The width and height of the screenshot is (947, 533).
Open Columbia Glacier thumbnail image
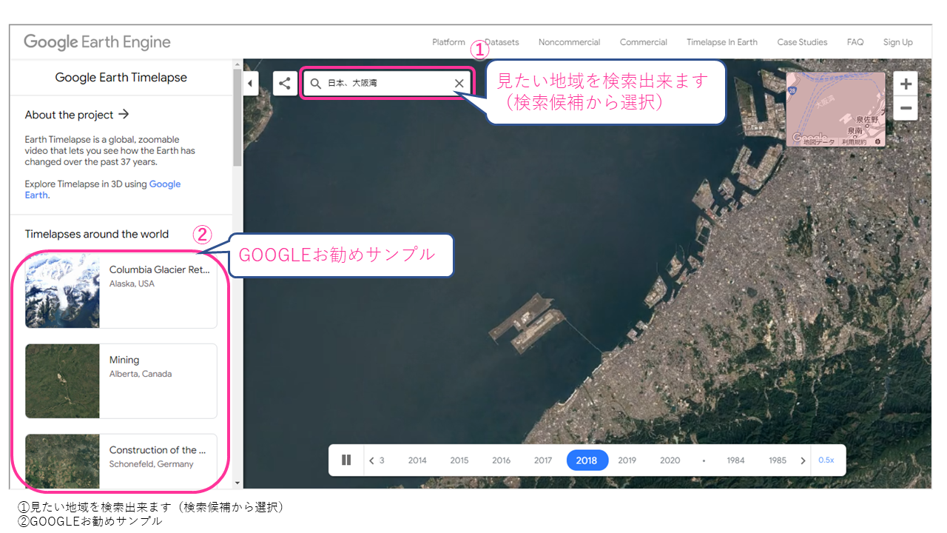pos(62,290)
